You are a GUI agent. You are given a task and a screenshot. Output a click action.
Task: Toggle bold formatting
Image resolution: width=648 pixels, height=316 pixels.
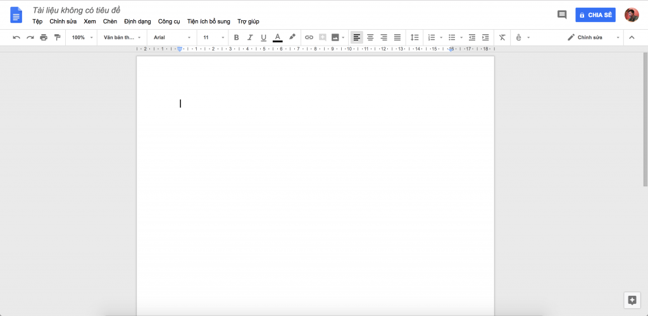[x=237, y=37]
